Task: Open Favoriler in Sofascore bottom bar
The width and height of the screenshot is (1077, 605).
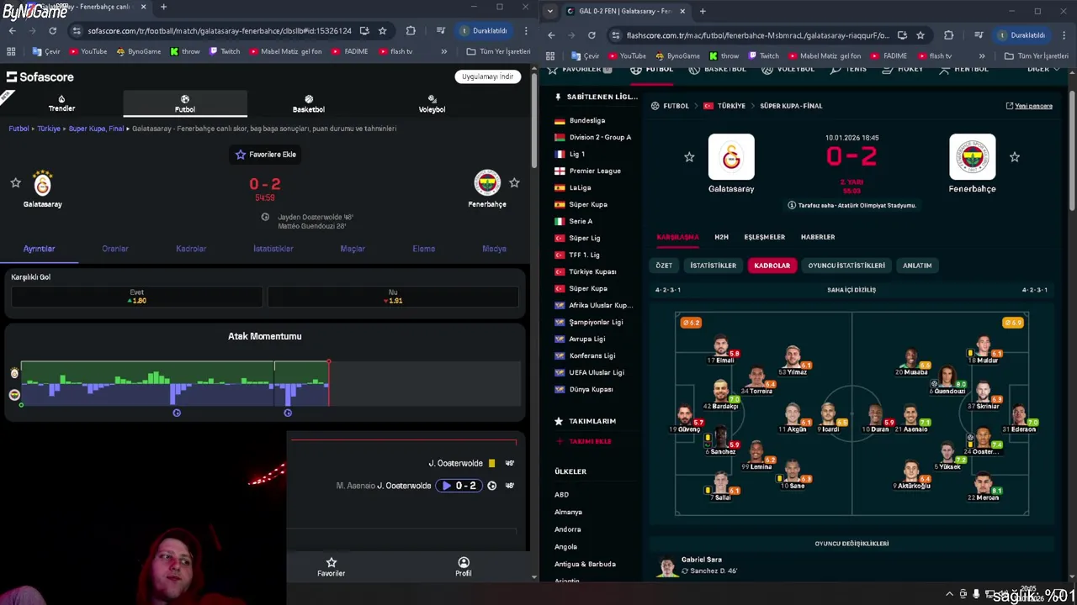Action: point(331,567)
